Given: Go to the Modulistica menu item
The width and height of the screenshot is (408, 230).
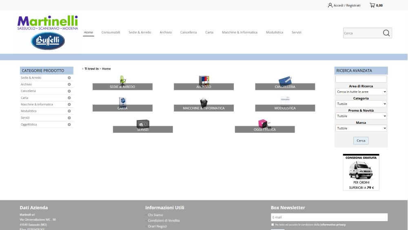Looking at the screenshot, I should (x=274, y=33).
